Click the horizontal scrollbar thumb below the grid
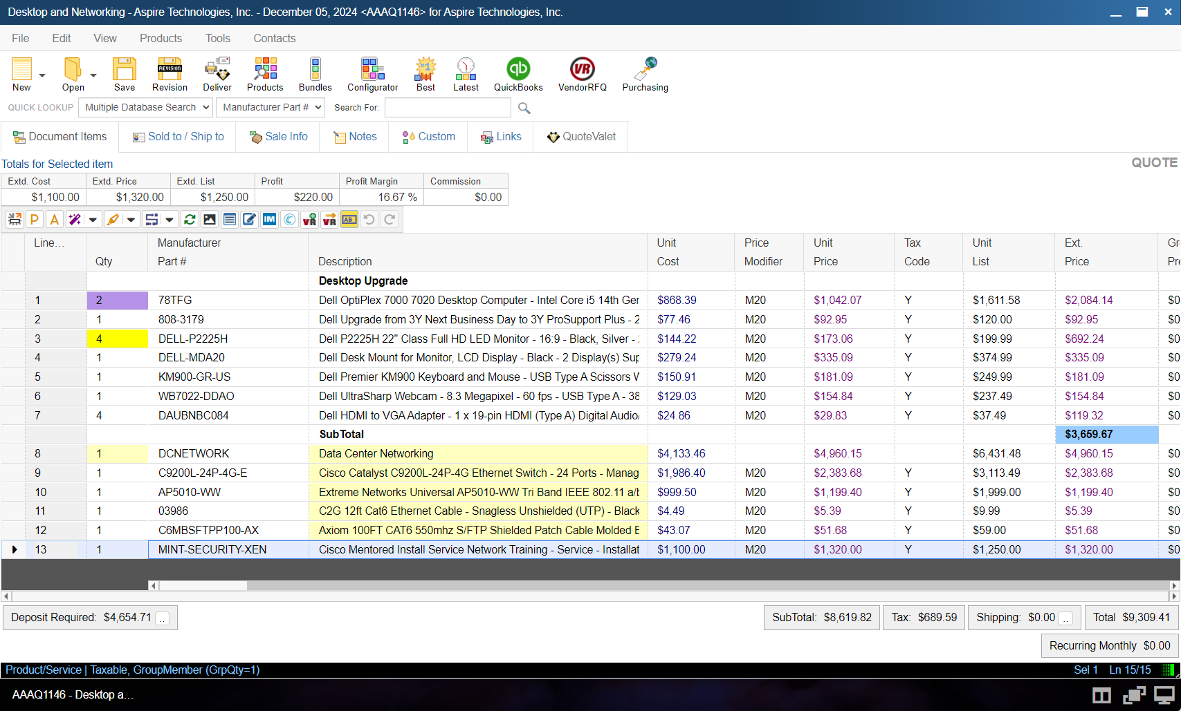1181x711 pixels. [203, 585]
